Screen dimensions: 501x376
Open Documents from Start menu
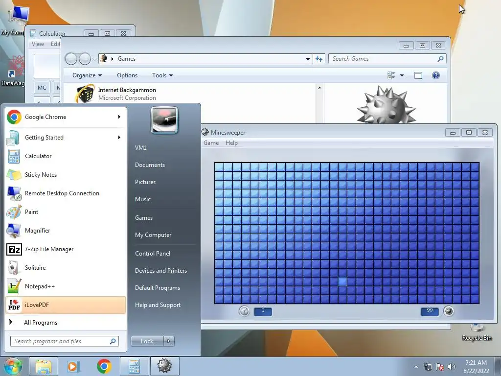point(150,165)
